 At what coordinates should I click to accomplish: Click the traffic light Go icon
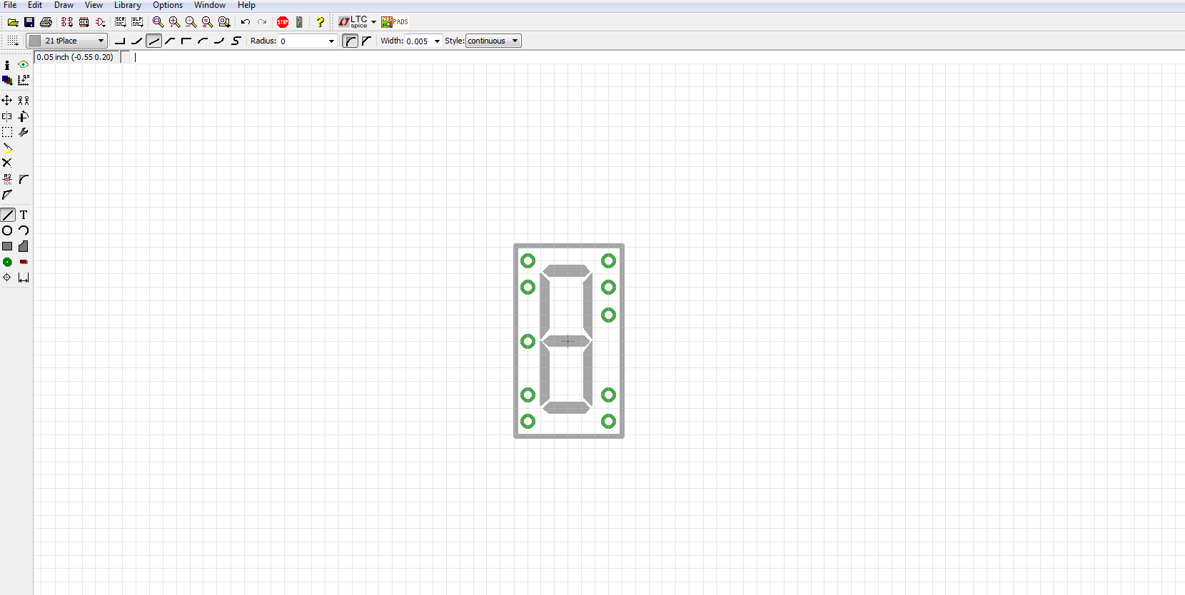[x=299, y=22]
